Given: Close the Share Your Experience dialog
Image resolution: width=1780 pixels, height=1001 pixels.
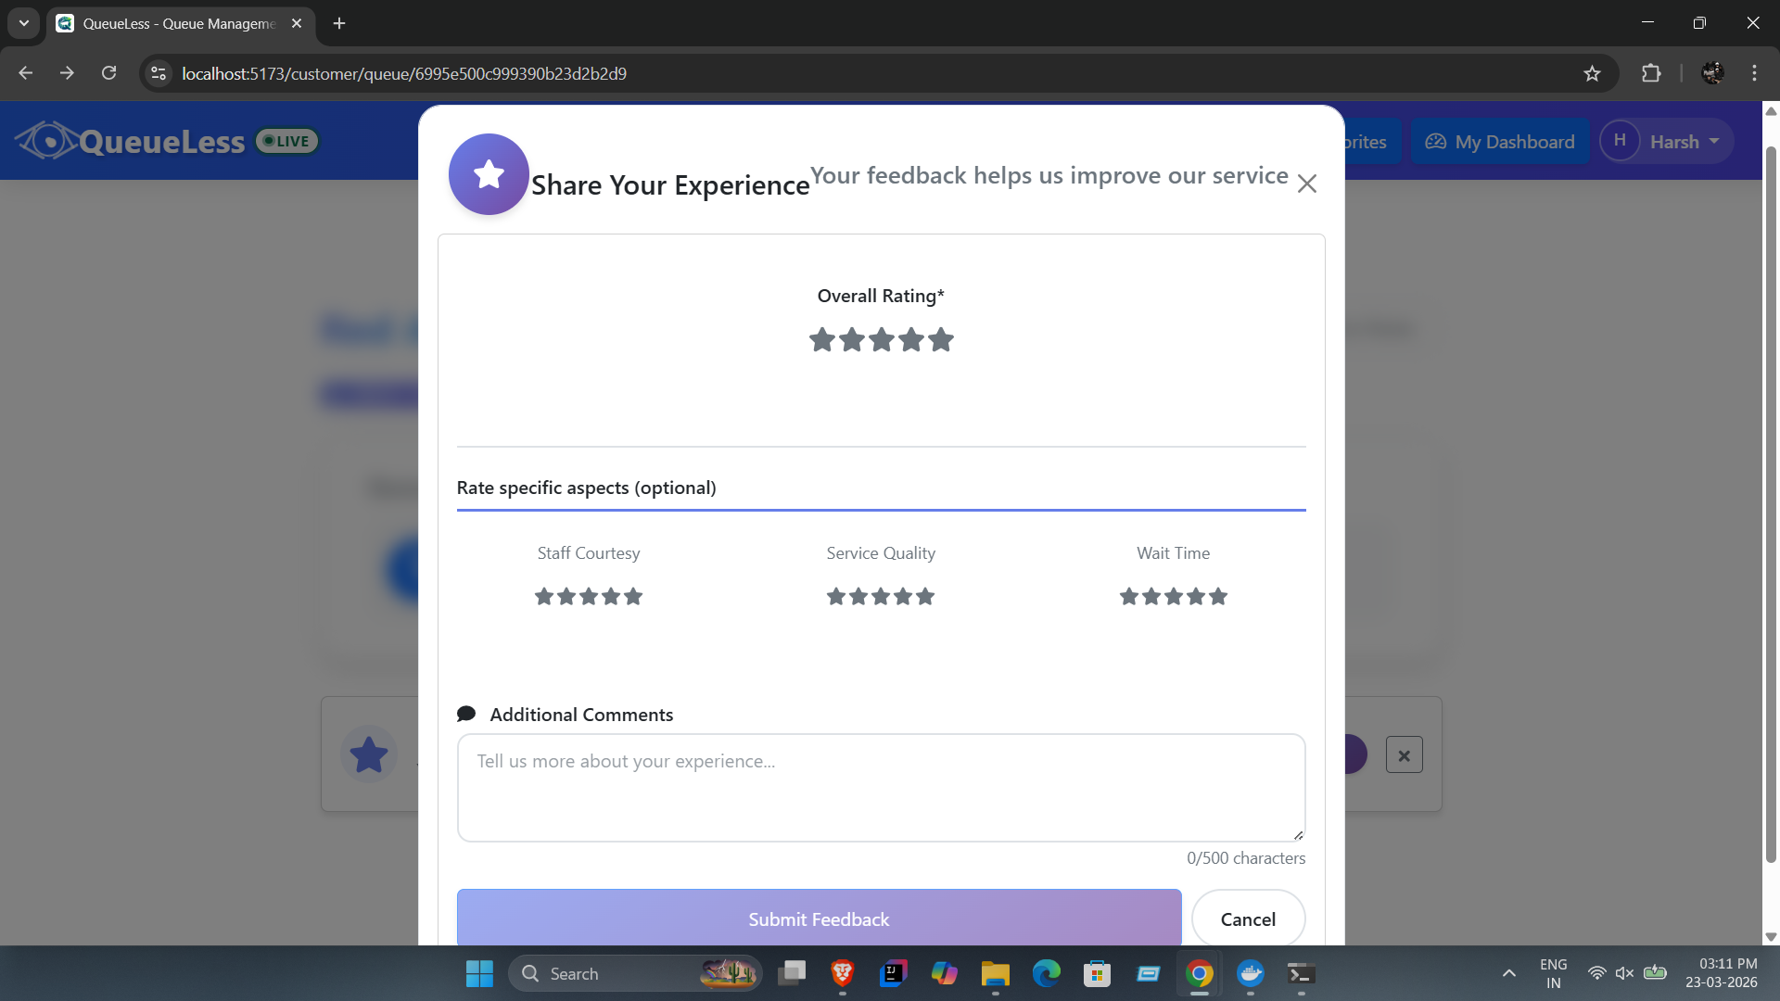Looking at the screenshot, I should 1306,184.
